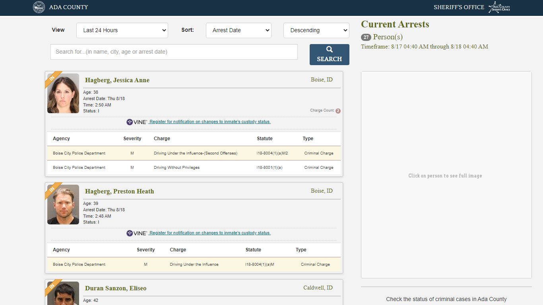The height and width of the screenshot is (305, 543).
Task: Click the full image preview panel
Action: click(x=446, y=175)
